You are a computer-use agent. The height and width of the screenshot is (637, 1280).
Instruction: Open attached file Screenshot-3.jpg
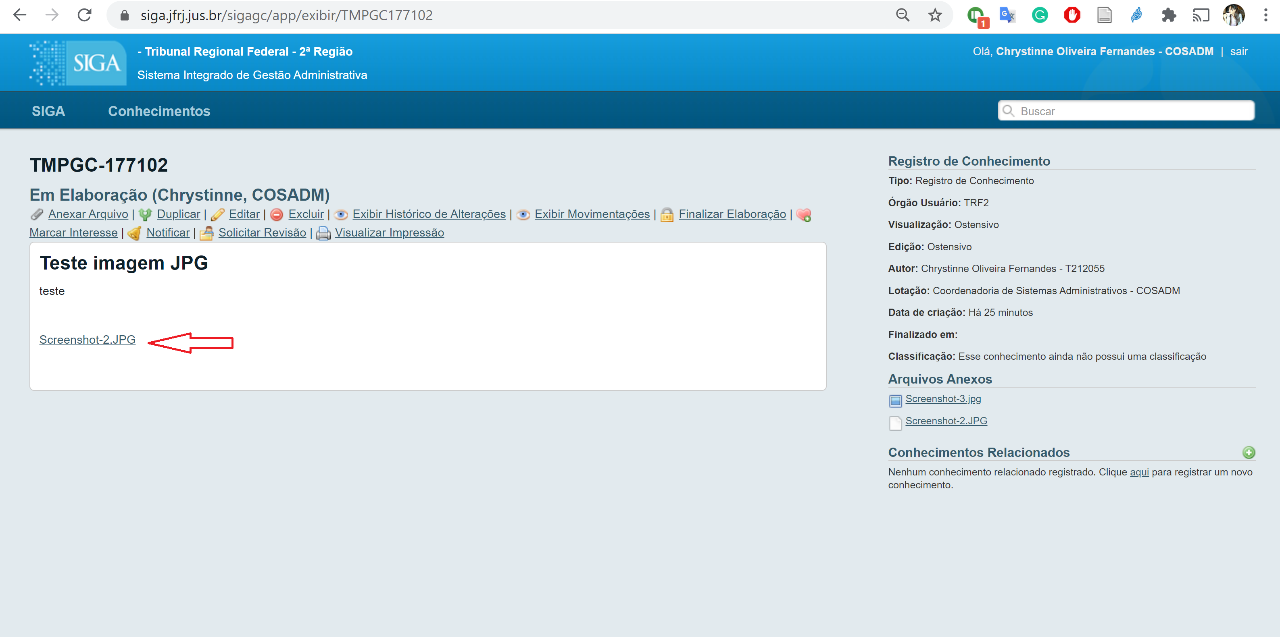point(942,399)
